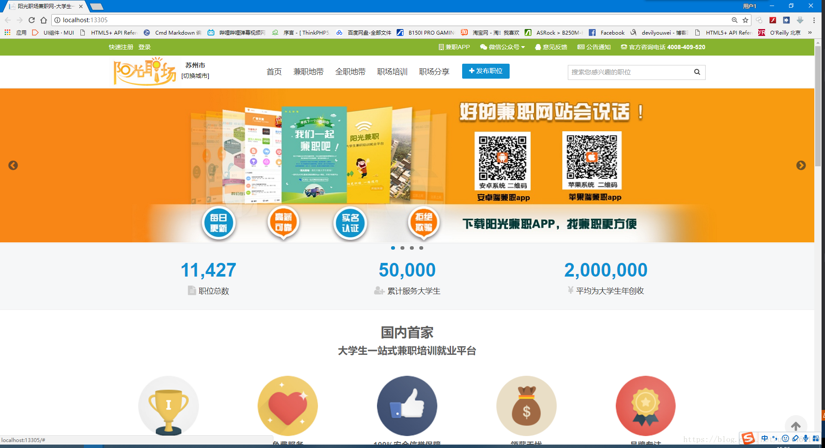
Task: Select the fourth carousel dot indicator
Action: click(x=421, y=248)
